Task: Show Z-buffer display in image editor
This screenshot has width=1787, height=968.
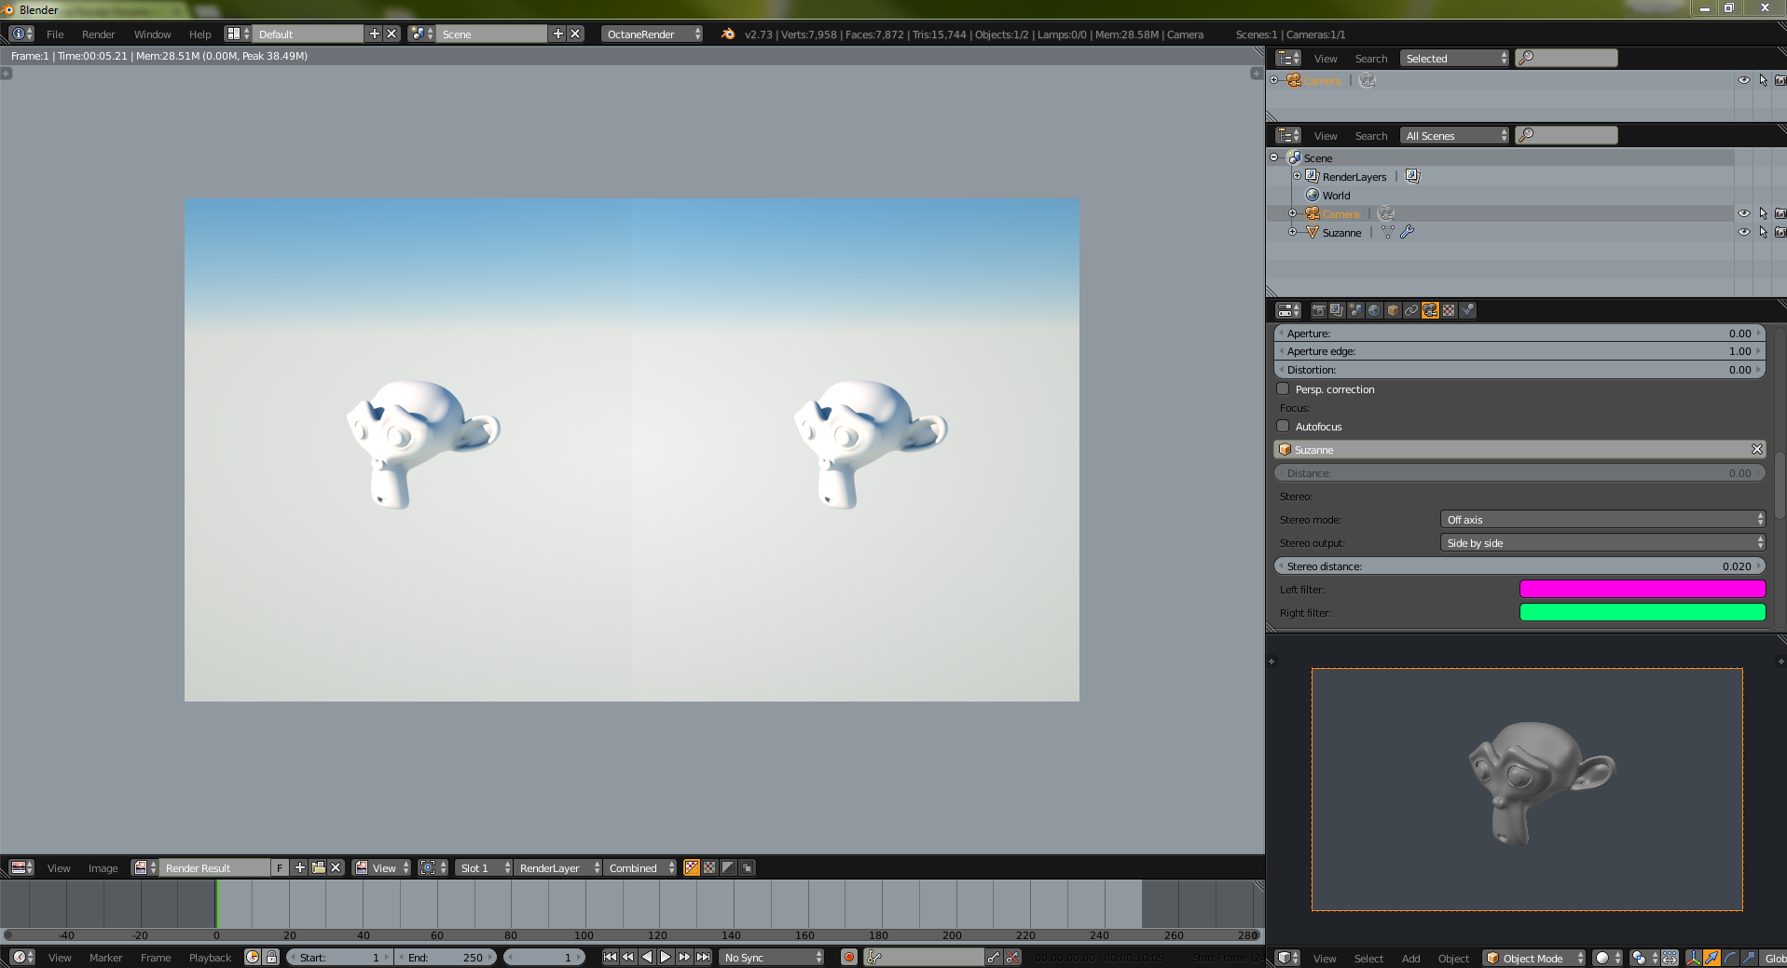Action: pyautogui.click(x=747, y=867)
